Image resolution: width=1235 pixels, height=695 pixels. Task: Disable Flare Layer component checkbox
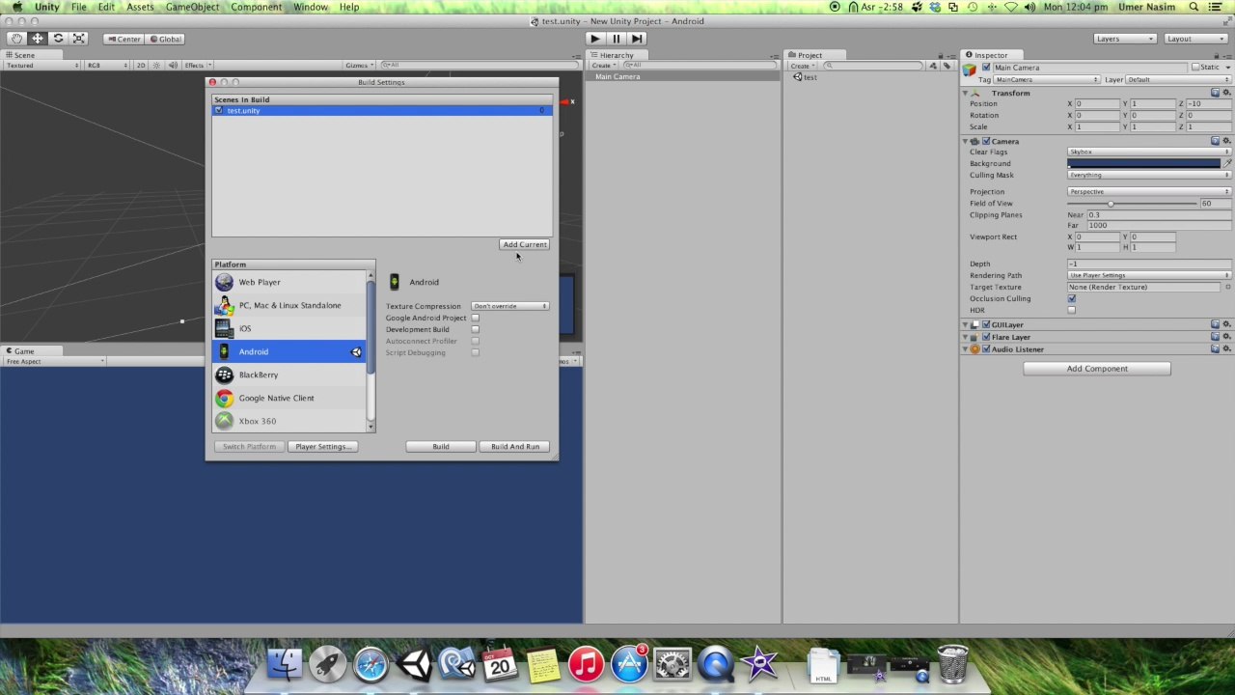tap(986, 337)
